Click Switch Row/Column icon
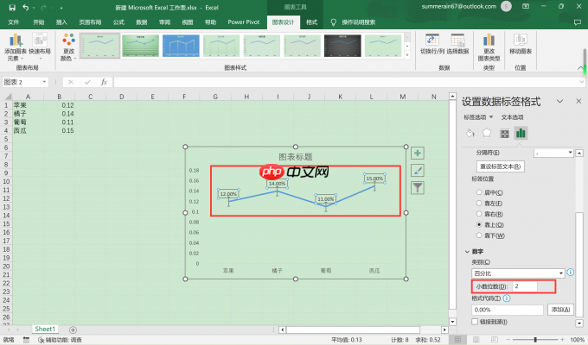 pyautogui.click(x=432, y=40)
